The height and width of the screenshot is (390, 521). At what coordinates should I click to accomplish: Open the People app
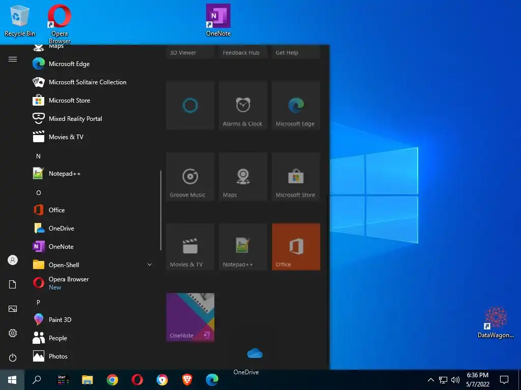93,338
